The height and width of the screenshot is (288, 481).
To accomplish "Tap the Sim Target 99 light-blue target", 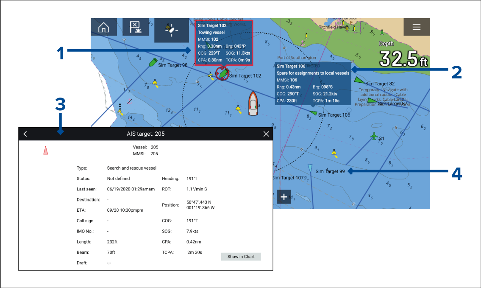I will tap(310, 167).
